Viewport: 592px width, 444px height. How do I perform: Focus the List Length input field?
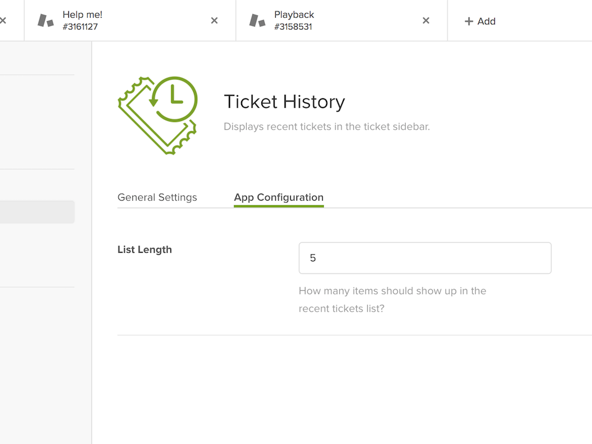[425, 258]
